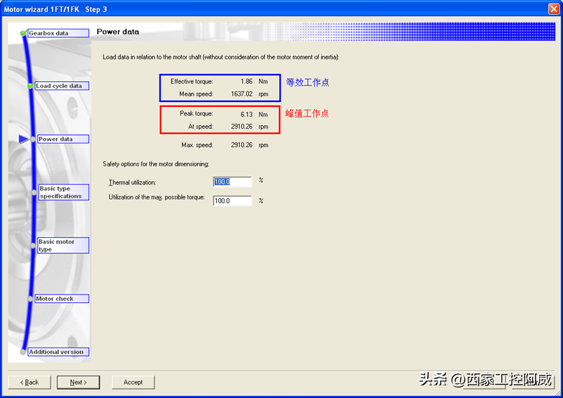Close the Motor wizard window

coord(553,8)
